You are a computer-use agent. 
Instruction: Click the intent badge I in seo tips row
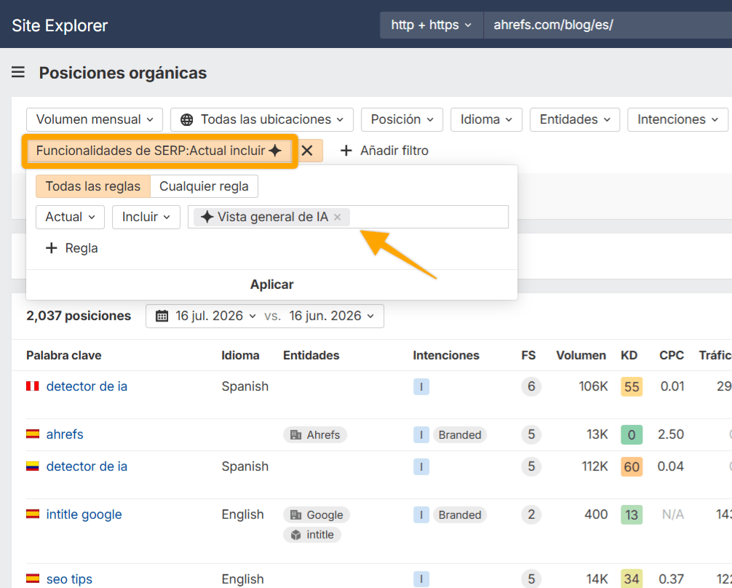[x=421, y=579]
